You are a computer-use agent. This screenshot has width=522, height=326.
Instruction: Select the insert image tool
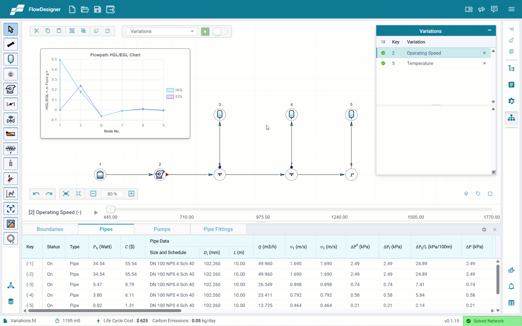point(11,224)
